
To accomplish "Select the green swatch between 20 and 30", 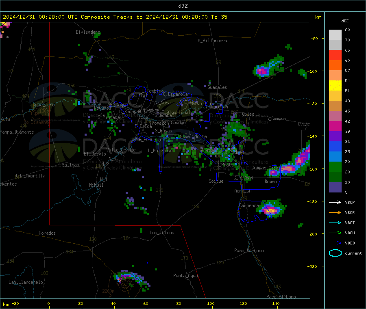I will coord(335,166).
